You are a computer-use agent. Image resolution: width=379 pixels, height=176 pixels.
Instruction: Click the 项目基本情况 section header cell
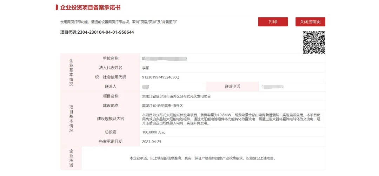[x=71, y=119]
